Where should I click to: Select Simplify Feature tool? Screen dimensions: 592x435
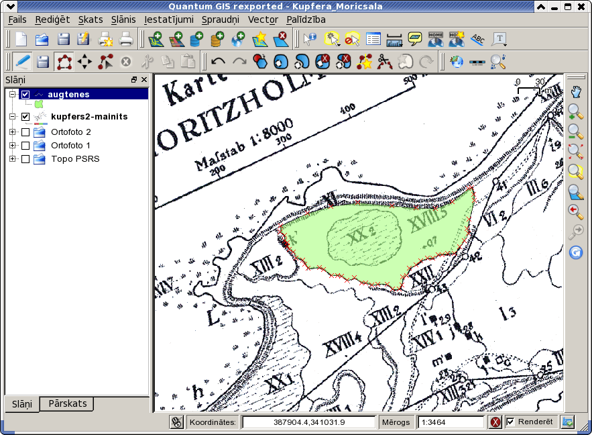point(260,62)
